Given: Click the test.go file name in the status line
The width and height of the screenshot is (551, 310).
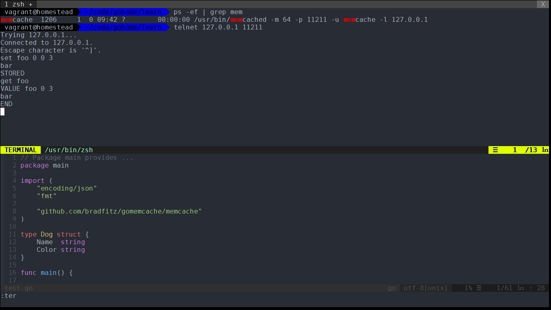Looking at the screenshot, I should point(19,288).
